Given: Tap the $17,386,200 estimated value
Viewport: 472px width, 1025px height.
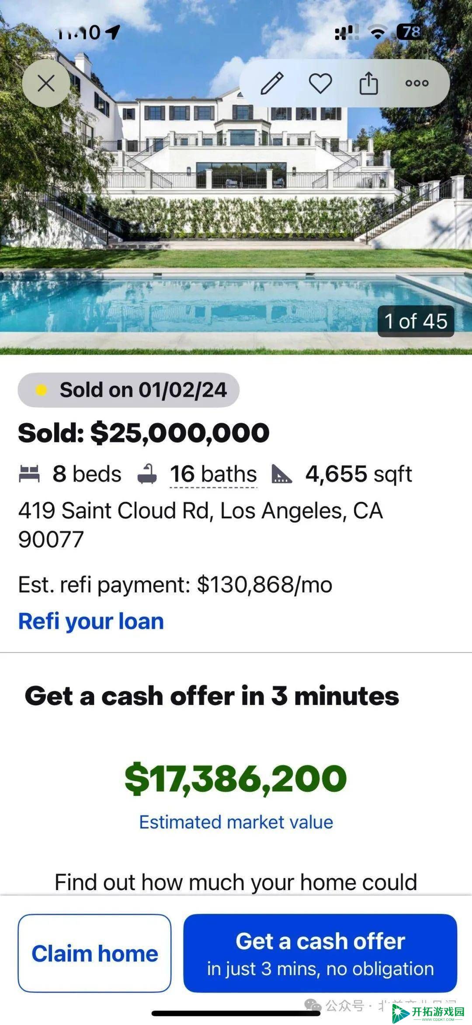Looking at the screenshot, I should (236, 778).
